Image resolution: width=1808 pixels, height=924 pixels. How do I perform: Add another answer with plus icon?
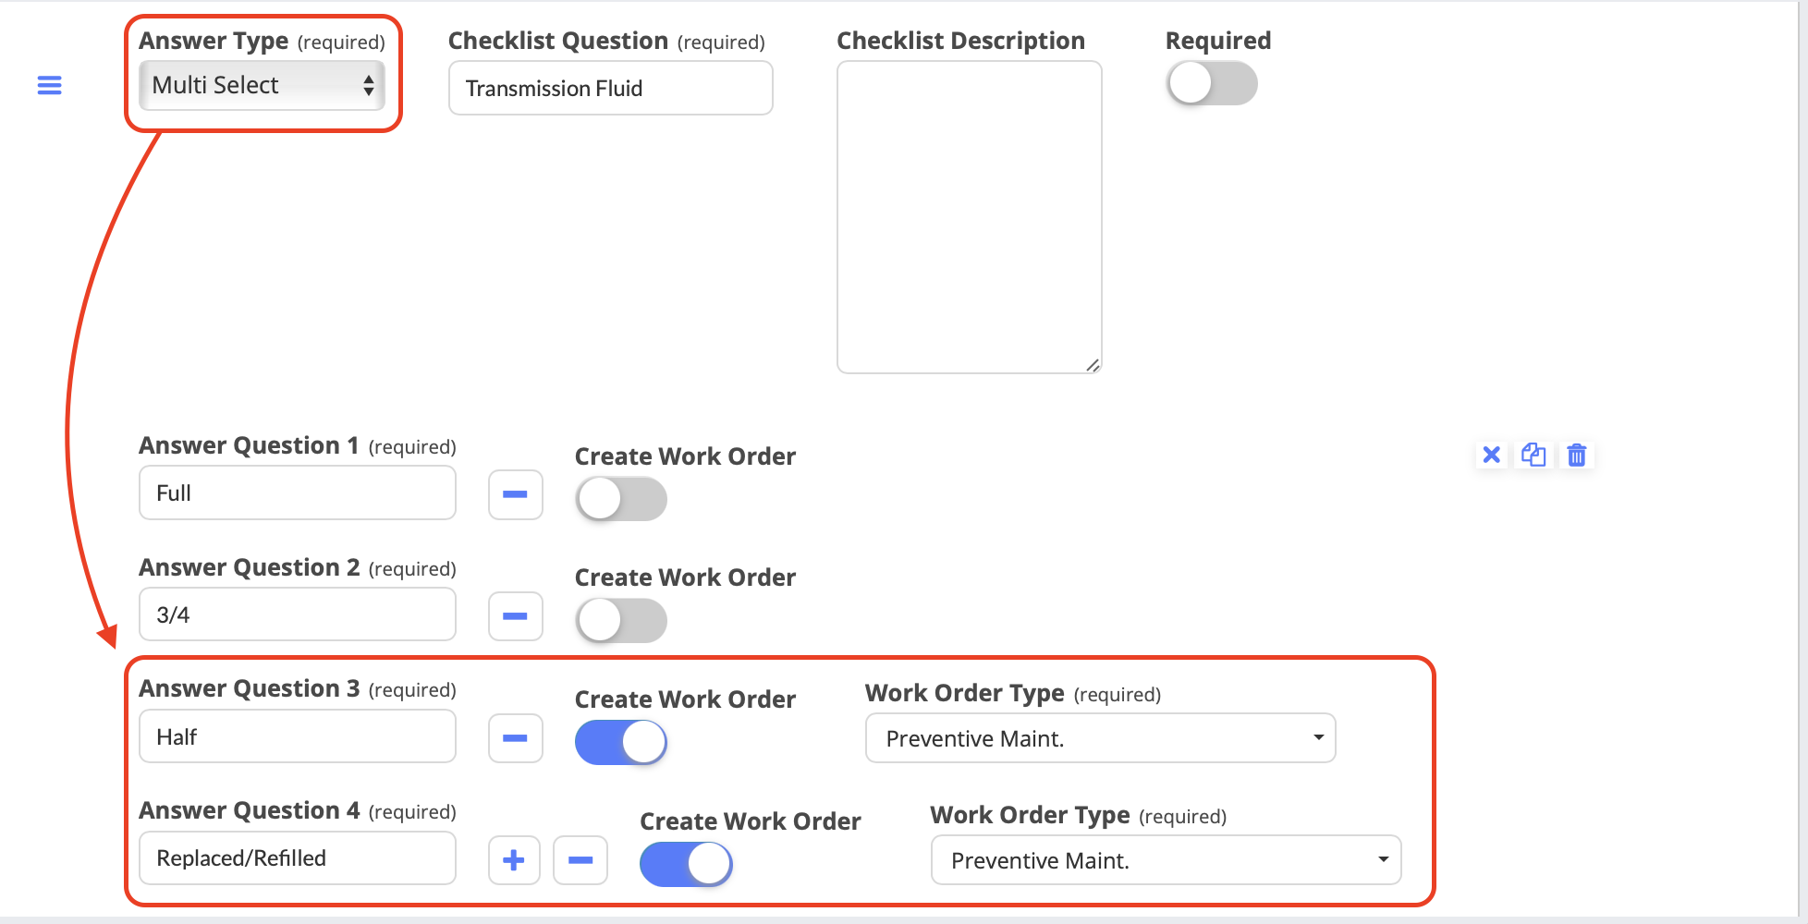click(x=514, y=860)
